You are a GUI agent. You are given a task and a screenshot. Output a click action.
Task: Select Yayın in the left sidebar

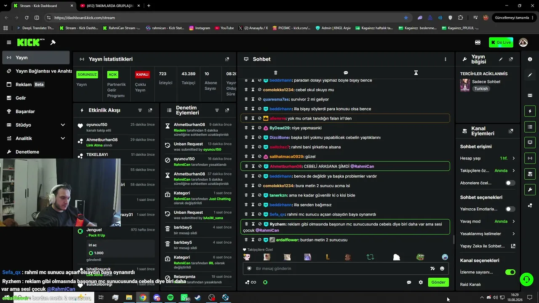click(x=35, y=58)
